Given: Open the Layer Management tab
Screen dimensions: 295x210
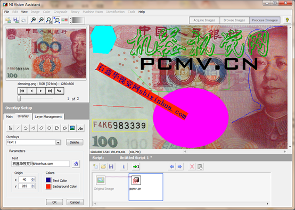Looking at the screenshot, I should click(48, 116).
